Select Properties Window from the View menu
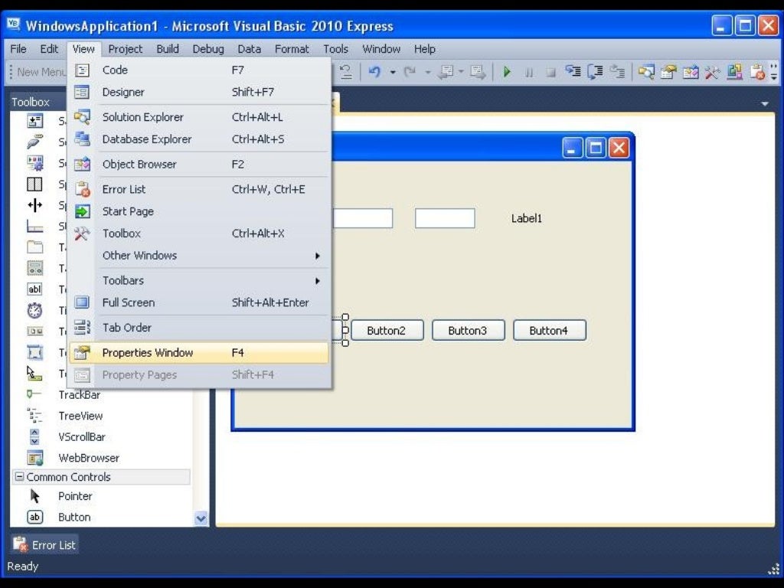 point(199,352)
